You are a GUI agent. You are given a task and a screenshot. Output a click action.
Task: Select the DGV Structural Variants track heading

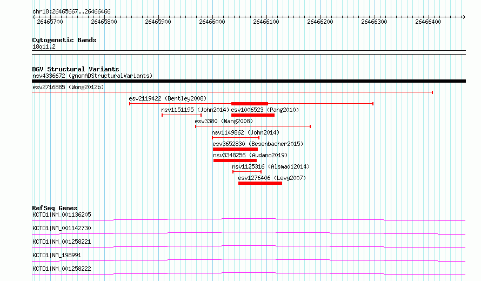click(76, 69)
